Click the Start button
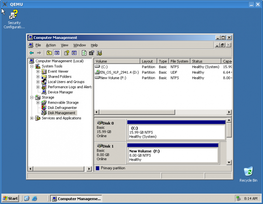Screen dimensions: 263x204 (x=10, y=198)
